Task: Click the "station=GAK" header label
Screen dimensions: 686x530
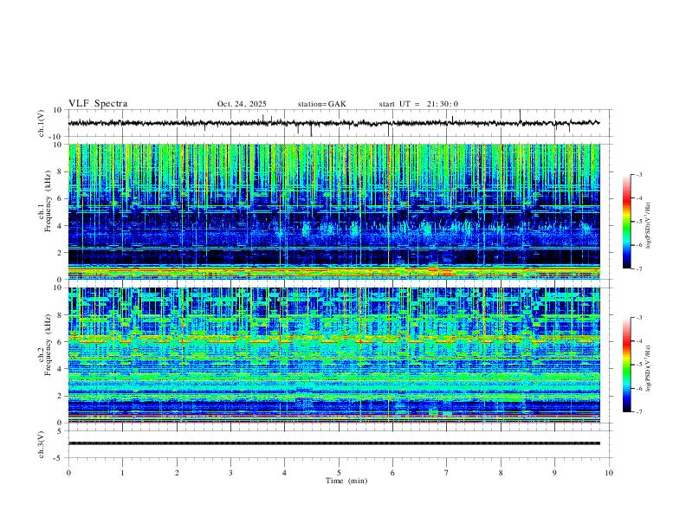Action: pos(321,104)
